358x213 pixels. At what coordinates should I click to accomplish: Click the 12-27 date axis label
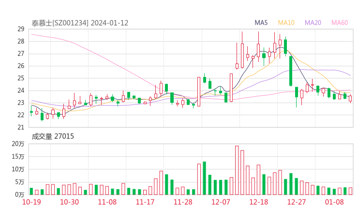tap(297, 202)
